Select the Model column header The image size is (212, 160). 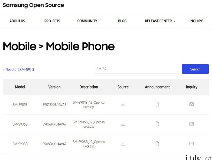click(x=20, y=87)
